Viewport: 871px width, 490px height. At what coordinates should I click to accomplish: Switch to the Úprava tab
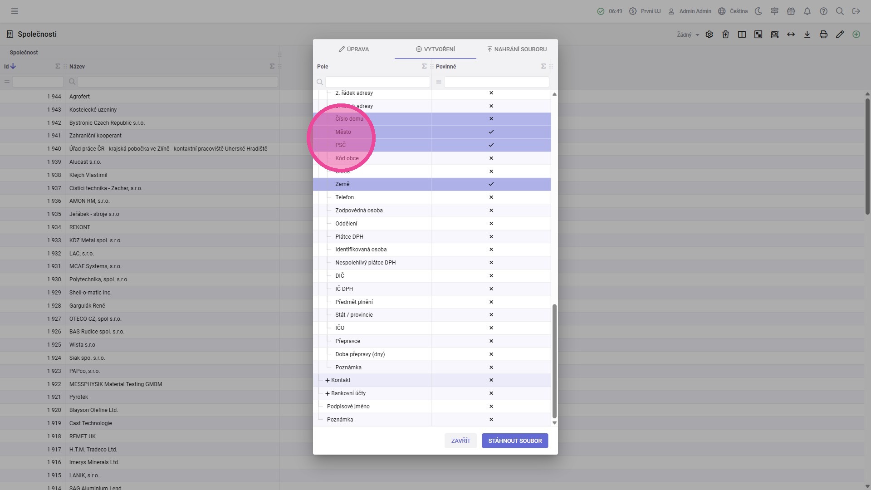354,49
